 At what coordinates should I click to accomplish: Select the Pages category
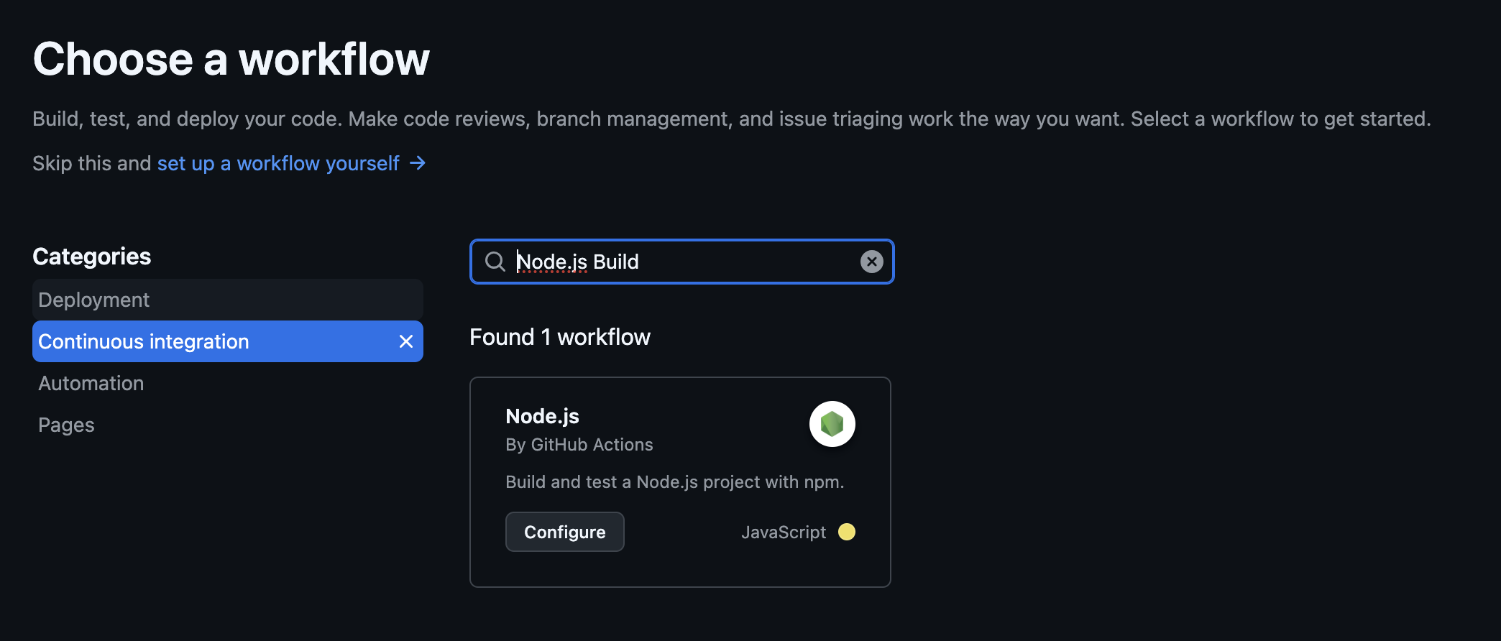(65, 424)
